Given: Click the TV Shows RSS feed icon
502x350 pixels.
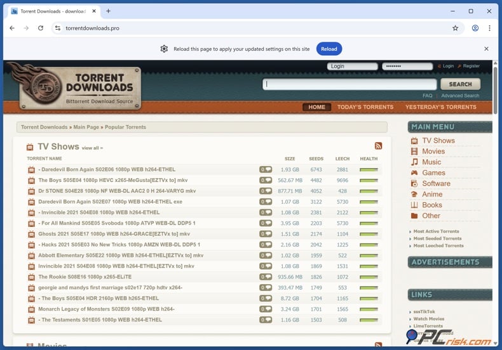Looking at the screenshot, I should pyautogui.click(x=378, y=146).
